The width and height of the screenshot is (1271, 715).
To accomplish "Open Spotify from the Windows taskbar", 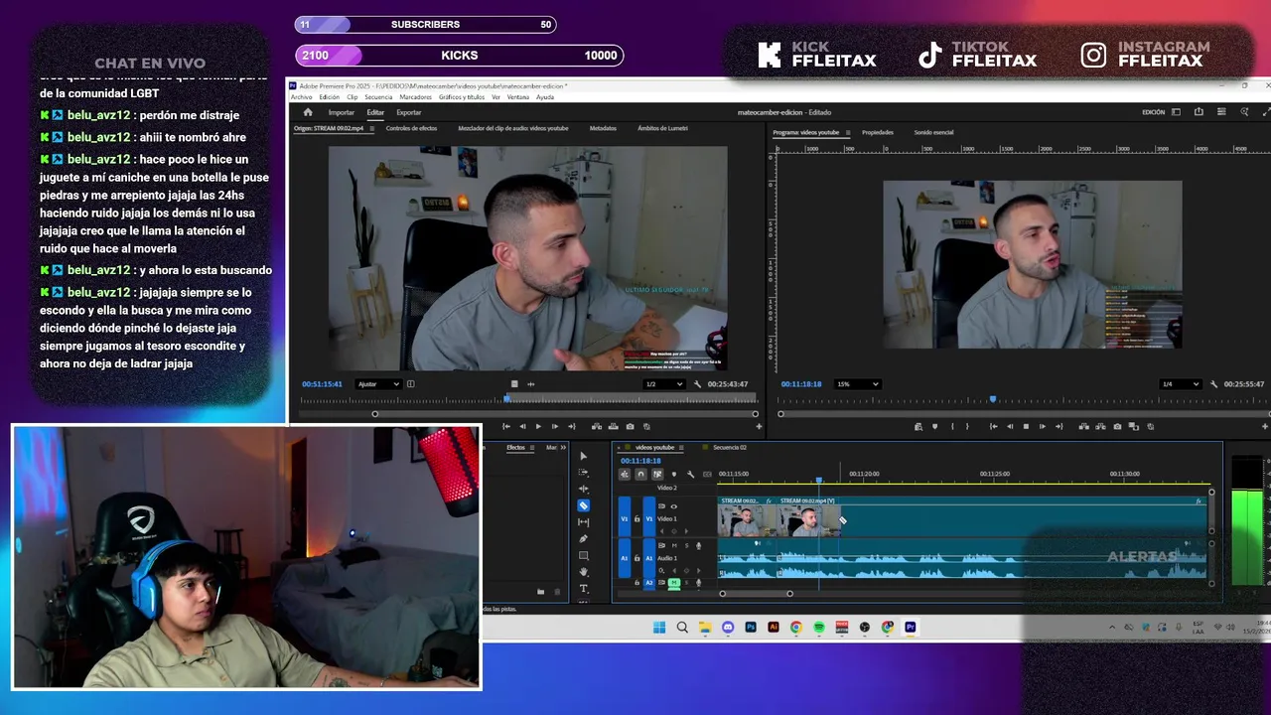I will click(x=819, y=628).
